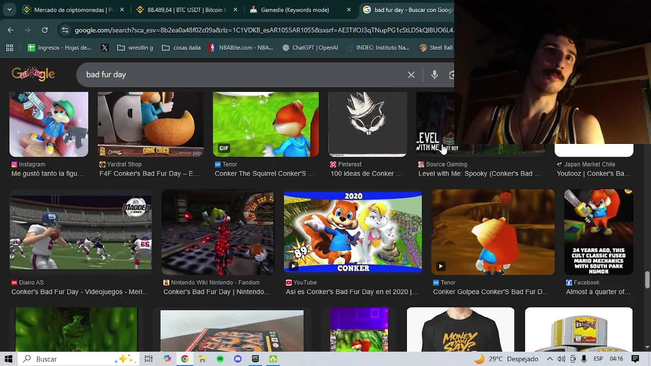Open Task View on the taskbar
Viewport: 651px width, 366px height.
click(x=149, y=359)
